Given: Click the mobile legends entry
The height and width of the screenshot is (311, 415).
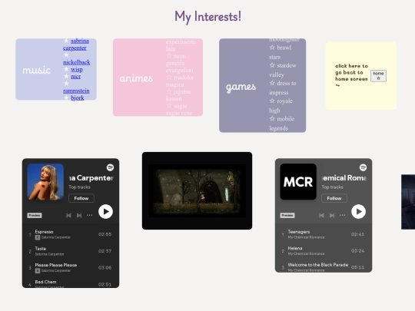Looking at the screenshot, I should click(282, 123).
